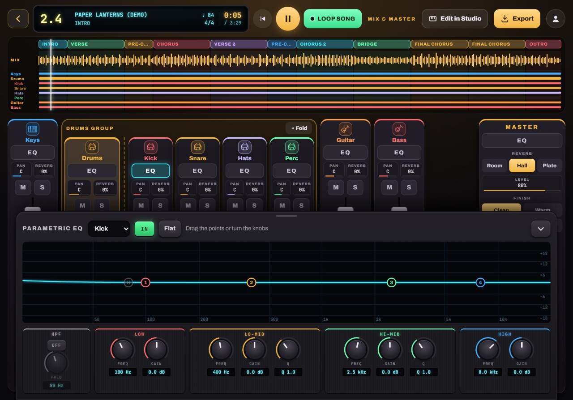Fold the Drums group
Viewport: 573px width, 400px height.
tap(299, 128)
